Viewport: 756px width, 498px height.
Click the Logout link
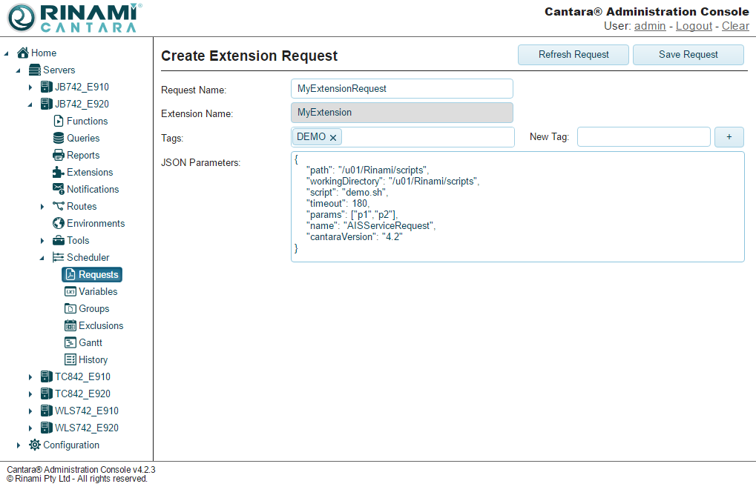[x=694, y=26]
